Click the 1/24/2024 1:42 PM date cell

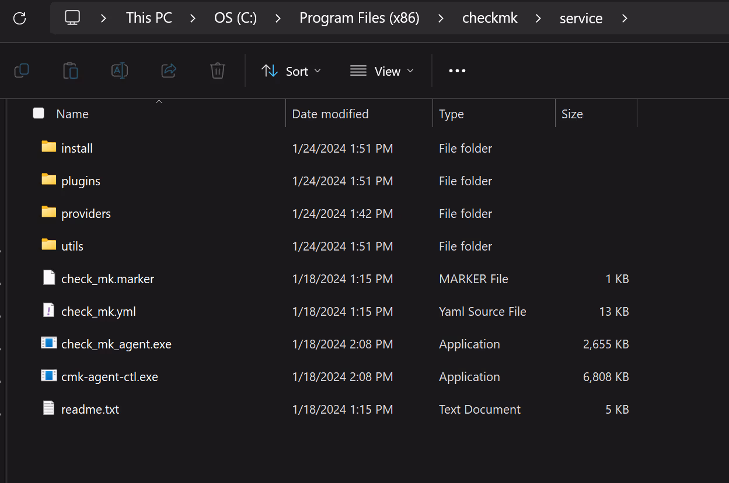(342, 213)
